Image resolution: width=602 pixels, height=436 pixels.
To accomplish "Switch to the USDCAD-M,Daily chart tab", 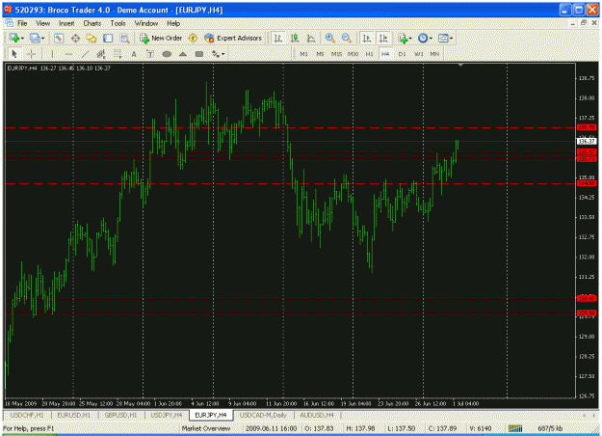I will 263,415.
